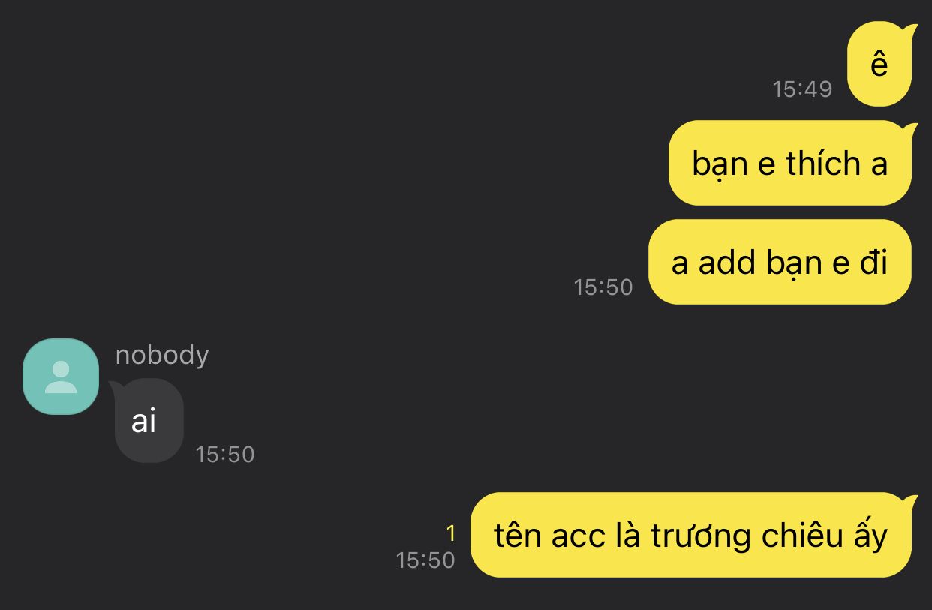Tap the gray 'ai' reply bubble
932x610 pixels.
click(148, 421)
